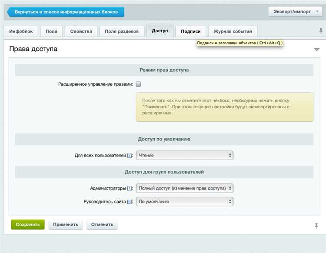Click the green Сохранить button
The height and width of the screenshot is (253, 326).
pyautogui.click(x=28, y=224)
